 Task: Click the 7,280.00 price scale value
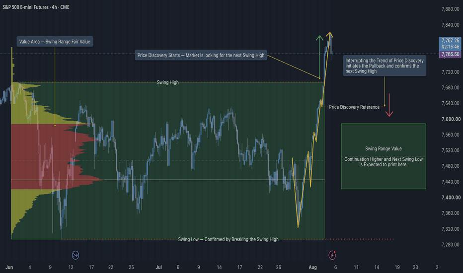point(450,245)
